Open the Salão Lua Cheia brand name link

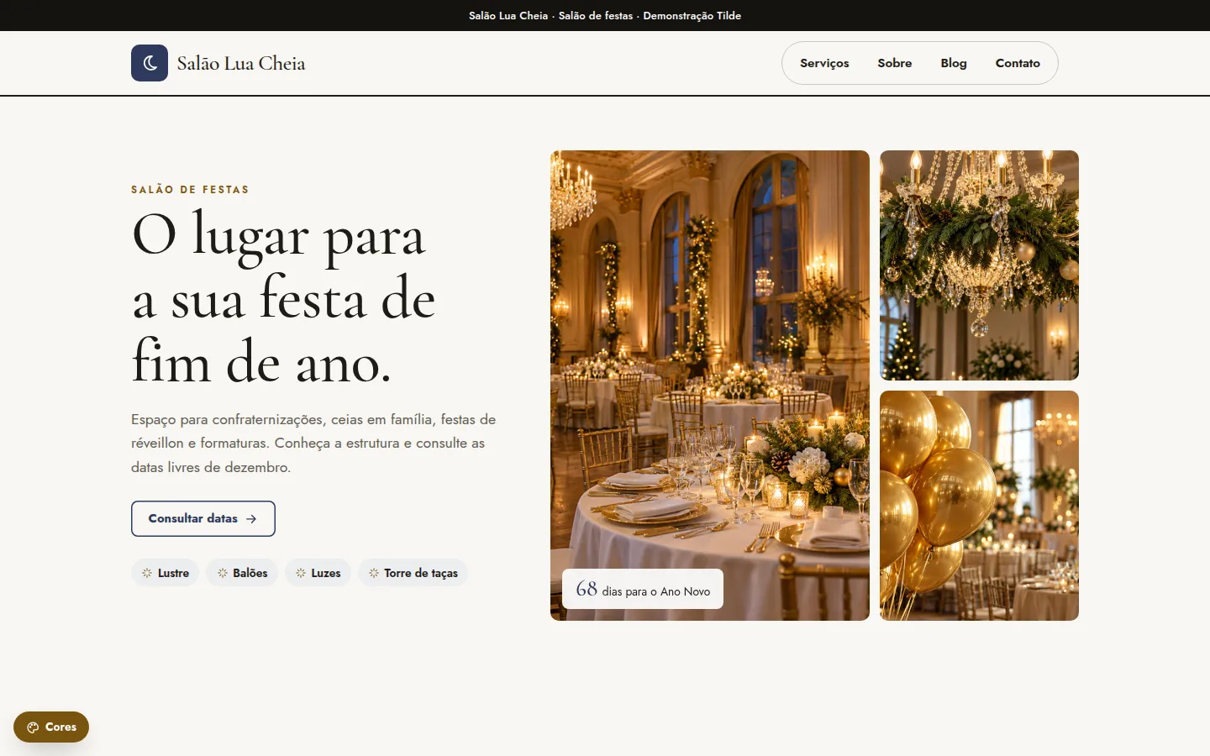241,63
